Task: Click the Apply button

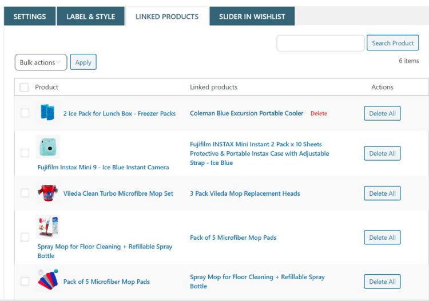Action: tap(83, 62)
